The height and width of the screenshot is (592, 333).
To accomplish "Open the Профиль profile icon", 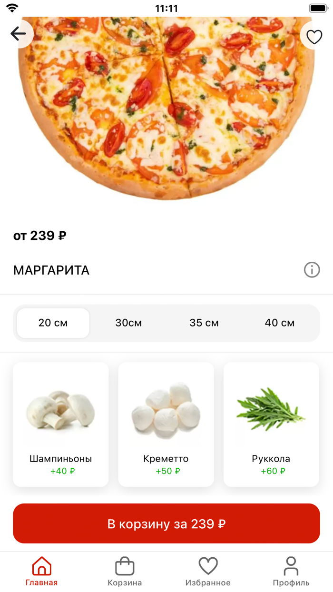I will 291,567.
